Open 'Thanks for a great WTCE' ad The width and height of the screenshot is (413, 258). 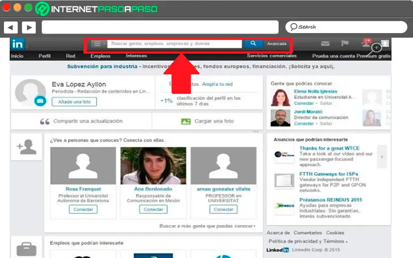(x=329, y=148)
